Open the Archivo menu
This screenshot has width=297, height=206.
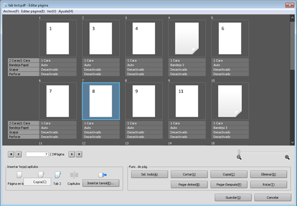click(x=11, y=11)
